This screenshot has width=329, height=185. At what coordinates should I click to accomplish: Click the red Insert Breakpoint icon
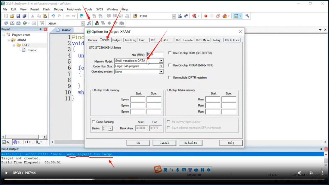click(x=206, y=16)
